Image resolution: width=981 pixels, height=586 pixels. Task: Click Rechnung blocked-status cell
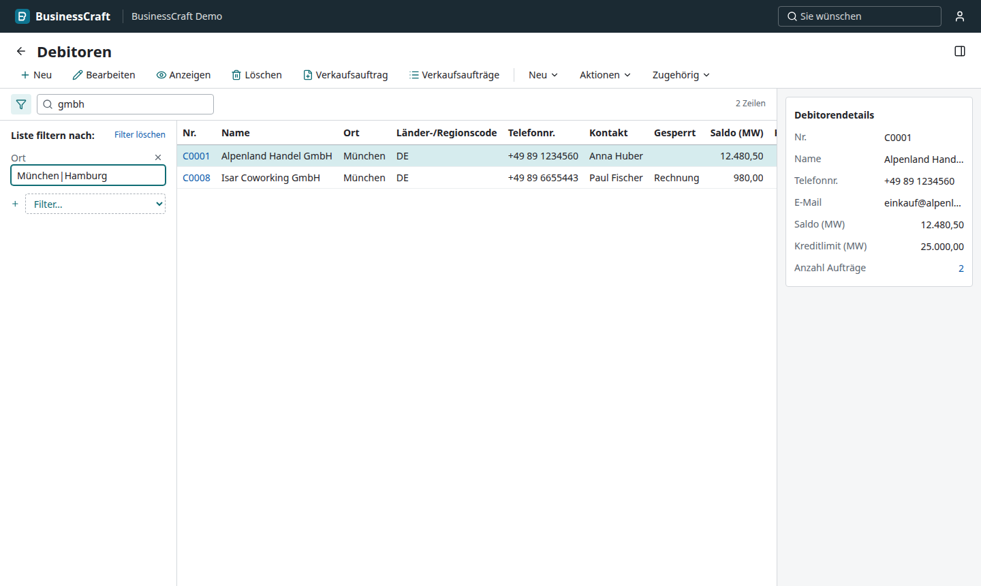[x=676, y=178]
